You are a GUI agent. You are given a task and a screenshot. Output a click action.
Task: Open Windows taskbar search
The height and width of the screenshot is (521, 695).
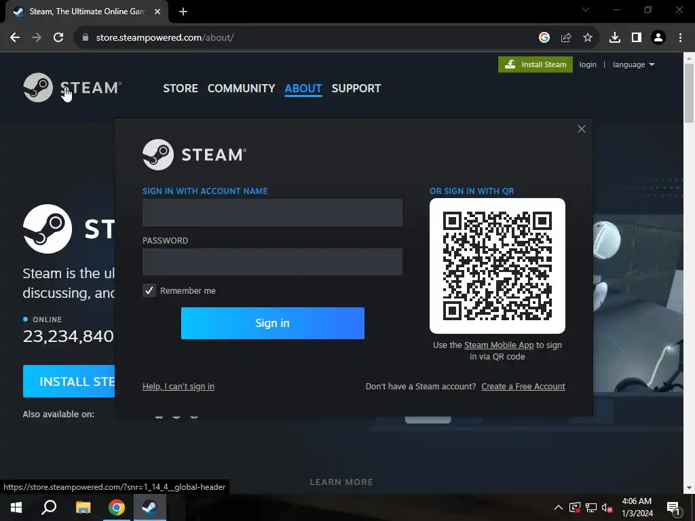click(x=49, y=507)
